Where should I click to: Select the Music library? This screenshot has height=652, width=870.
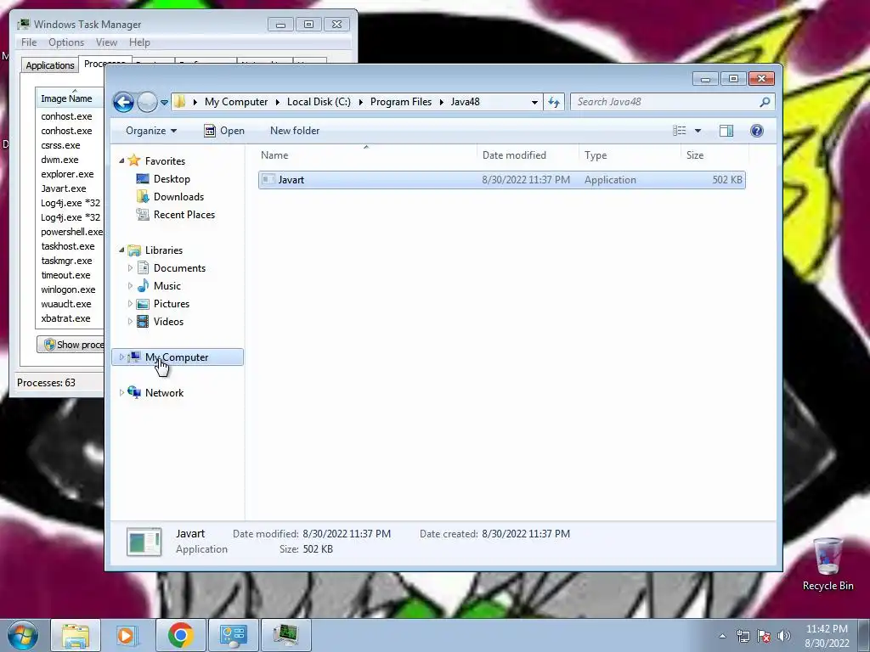click(167, 286)
